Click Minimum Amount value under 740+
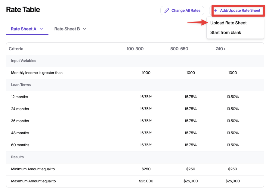Screen dimensions: 269x192 pos(233,169)
